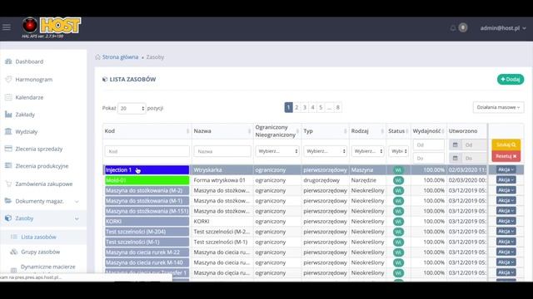Select Grupy zasobów submenu item
This screenshot has width=533, height=299.
coord(41,252)
